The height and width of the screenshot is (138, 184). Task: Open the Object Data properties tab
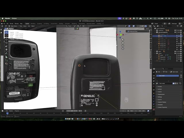point(154,107)
